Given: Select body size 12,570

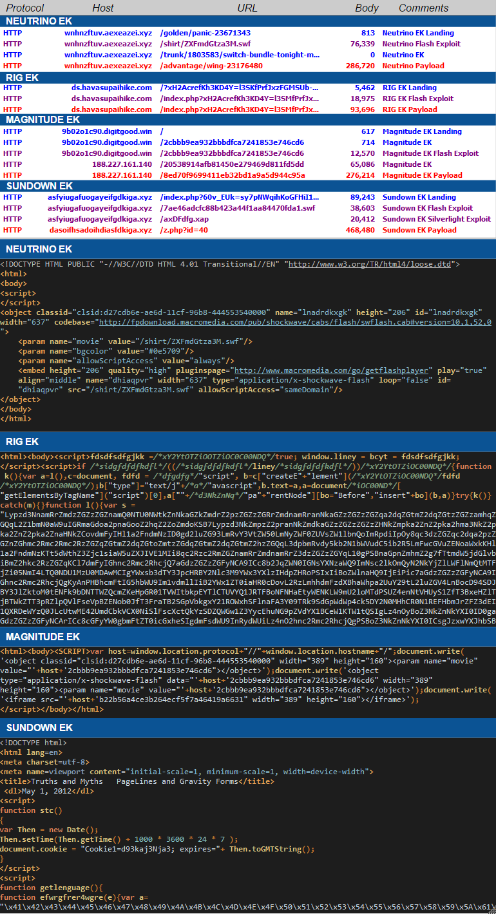Looking at the screenshot, I should tap(363, 153).
